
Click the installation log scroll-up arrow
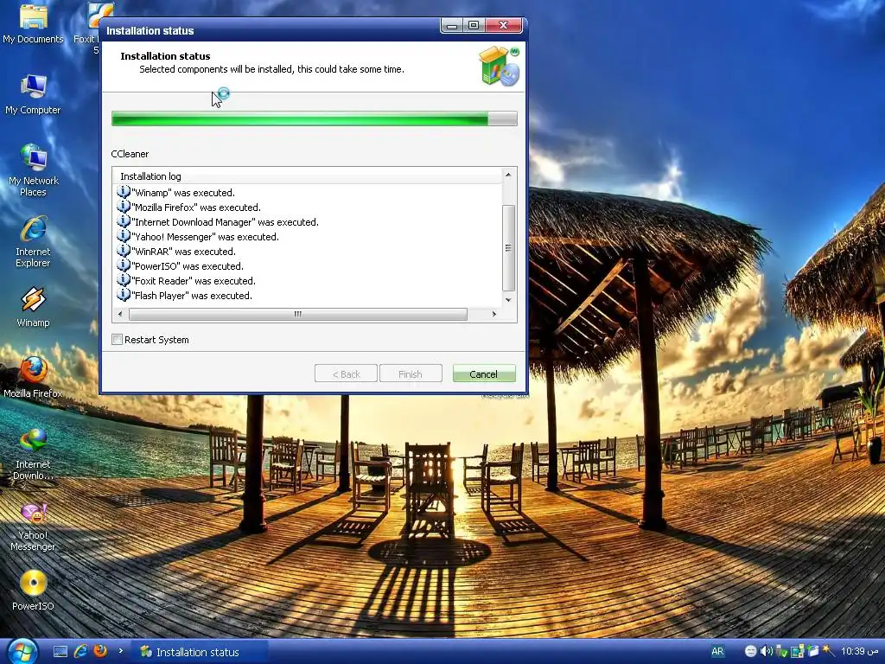[508, 175]
